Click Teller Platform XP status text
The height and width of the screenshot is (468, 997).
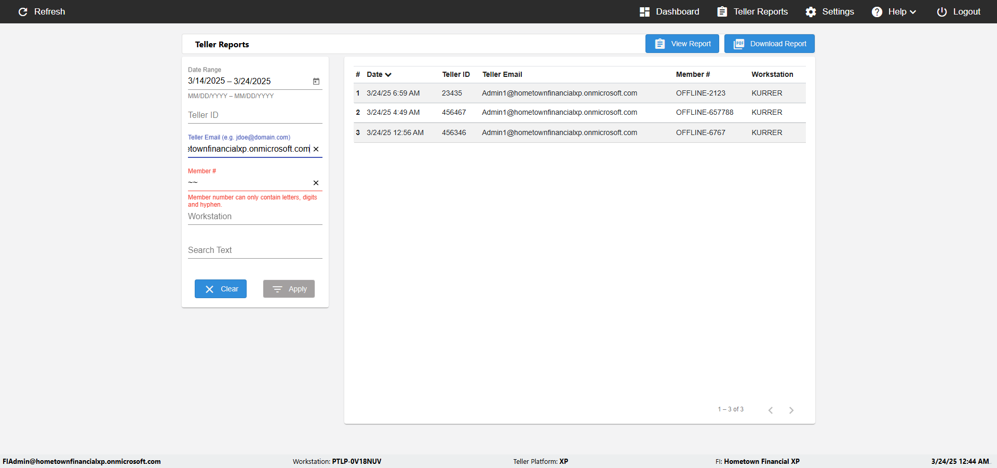tap(541, 461)
